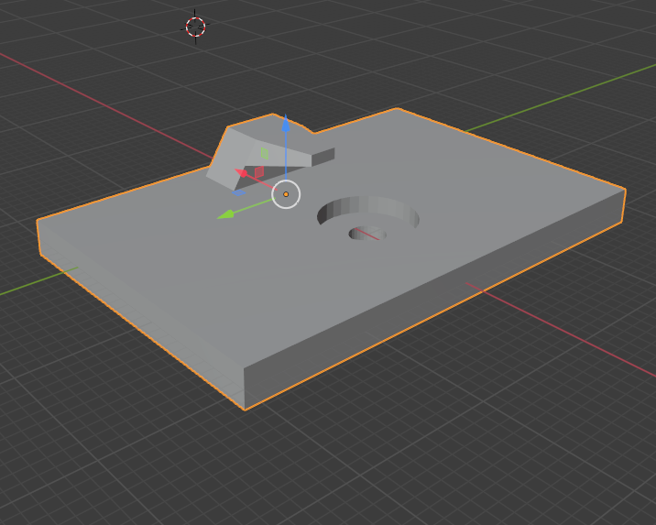Click the white free-move circle at gizmo center
The width and height of the screenshot is (656, 525).
286,194
